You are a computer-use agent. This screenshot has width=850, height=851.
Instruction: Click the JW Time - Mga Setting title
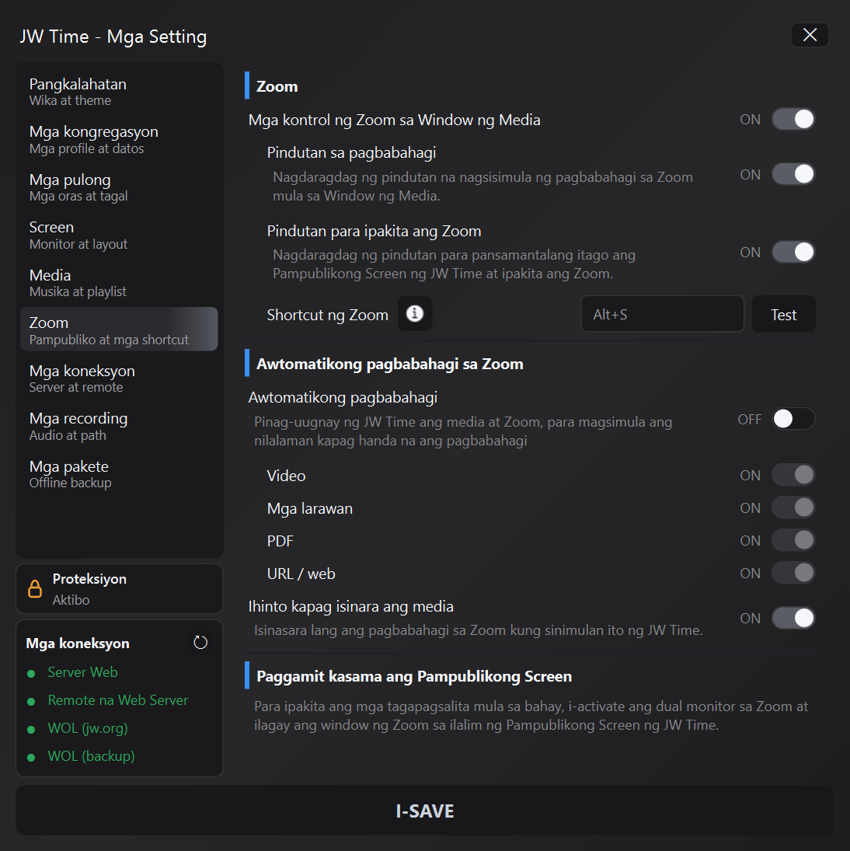point(113,37)
